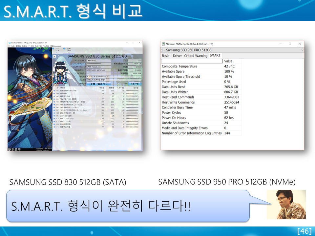Select the Available Spare row label

pyautogui.click(x=173, y=71)
